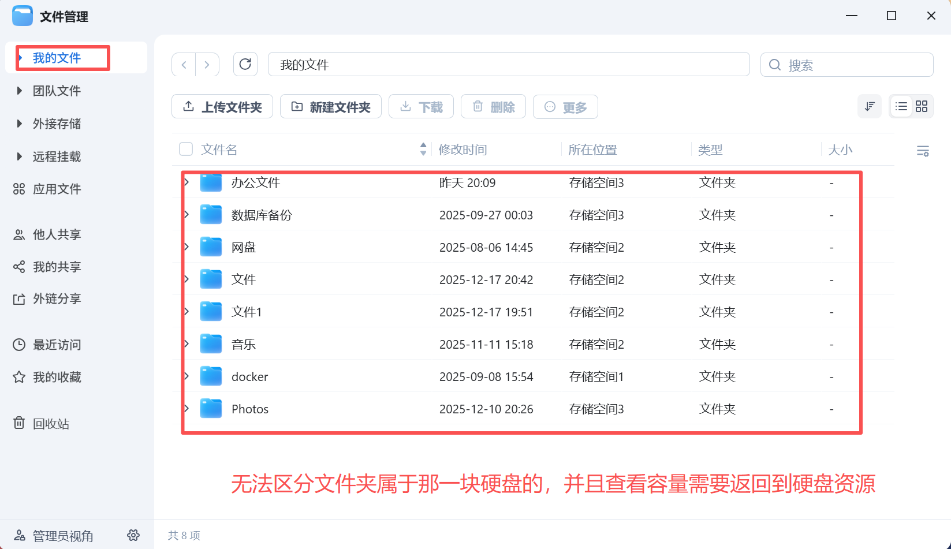951x549 pixels.
Task: Expand the 数据库备份 folder row chevron
Action: pos(187,215)
